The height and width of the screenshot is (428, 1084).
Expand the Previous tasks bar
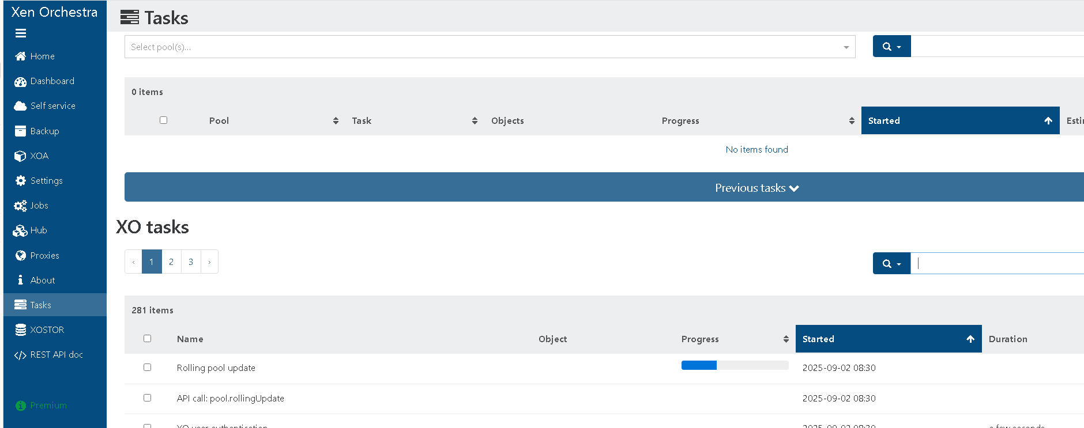604,187
